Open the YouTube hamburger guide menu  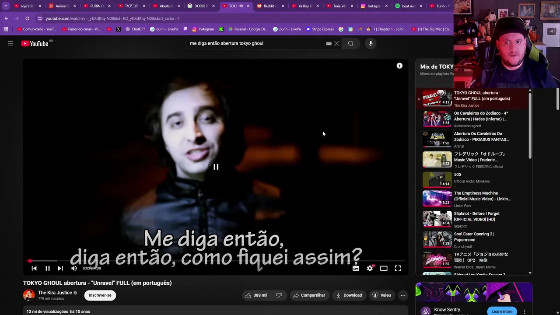pyautogui.click(x=10, y=43)
